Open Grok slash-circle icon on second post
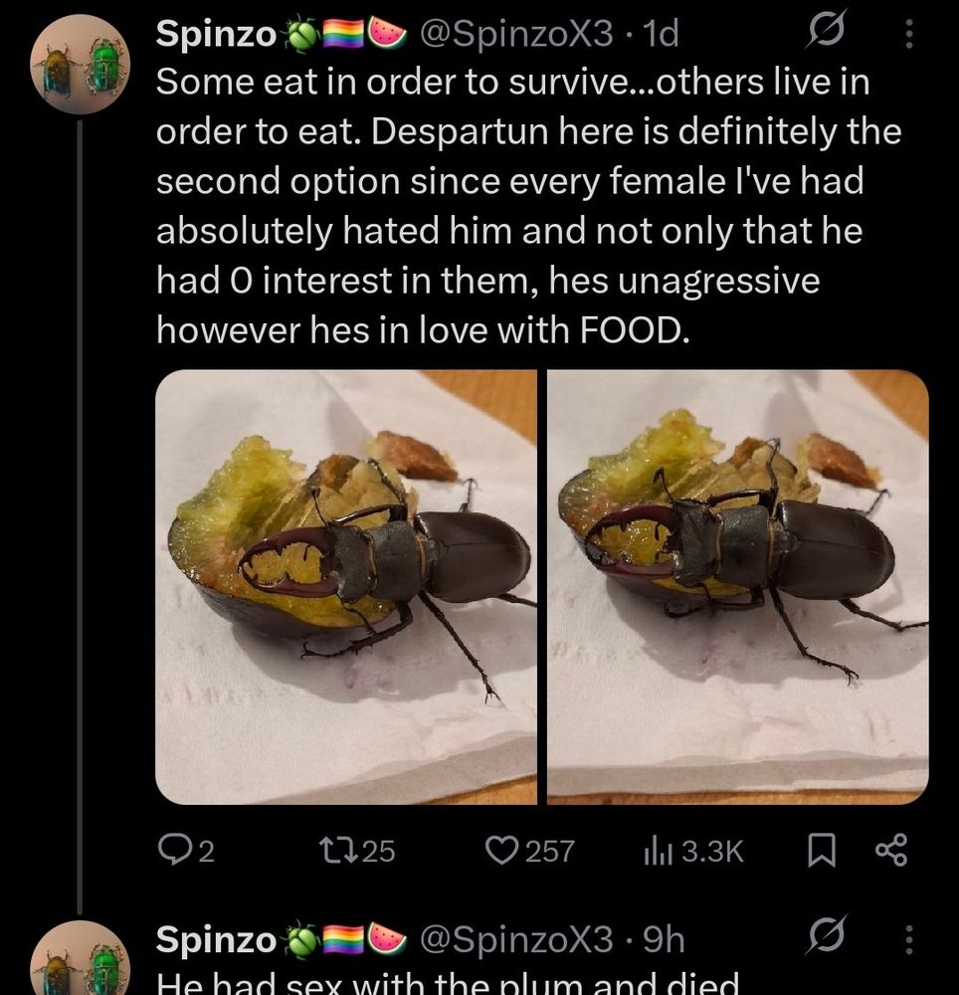 [826, 934]
